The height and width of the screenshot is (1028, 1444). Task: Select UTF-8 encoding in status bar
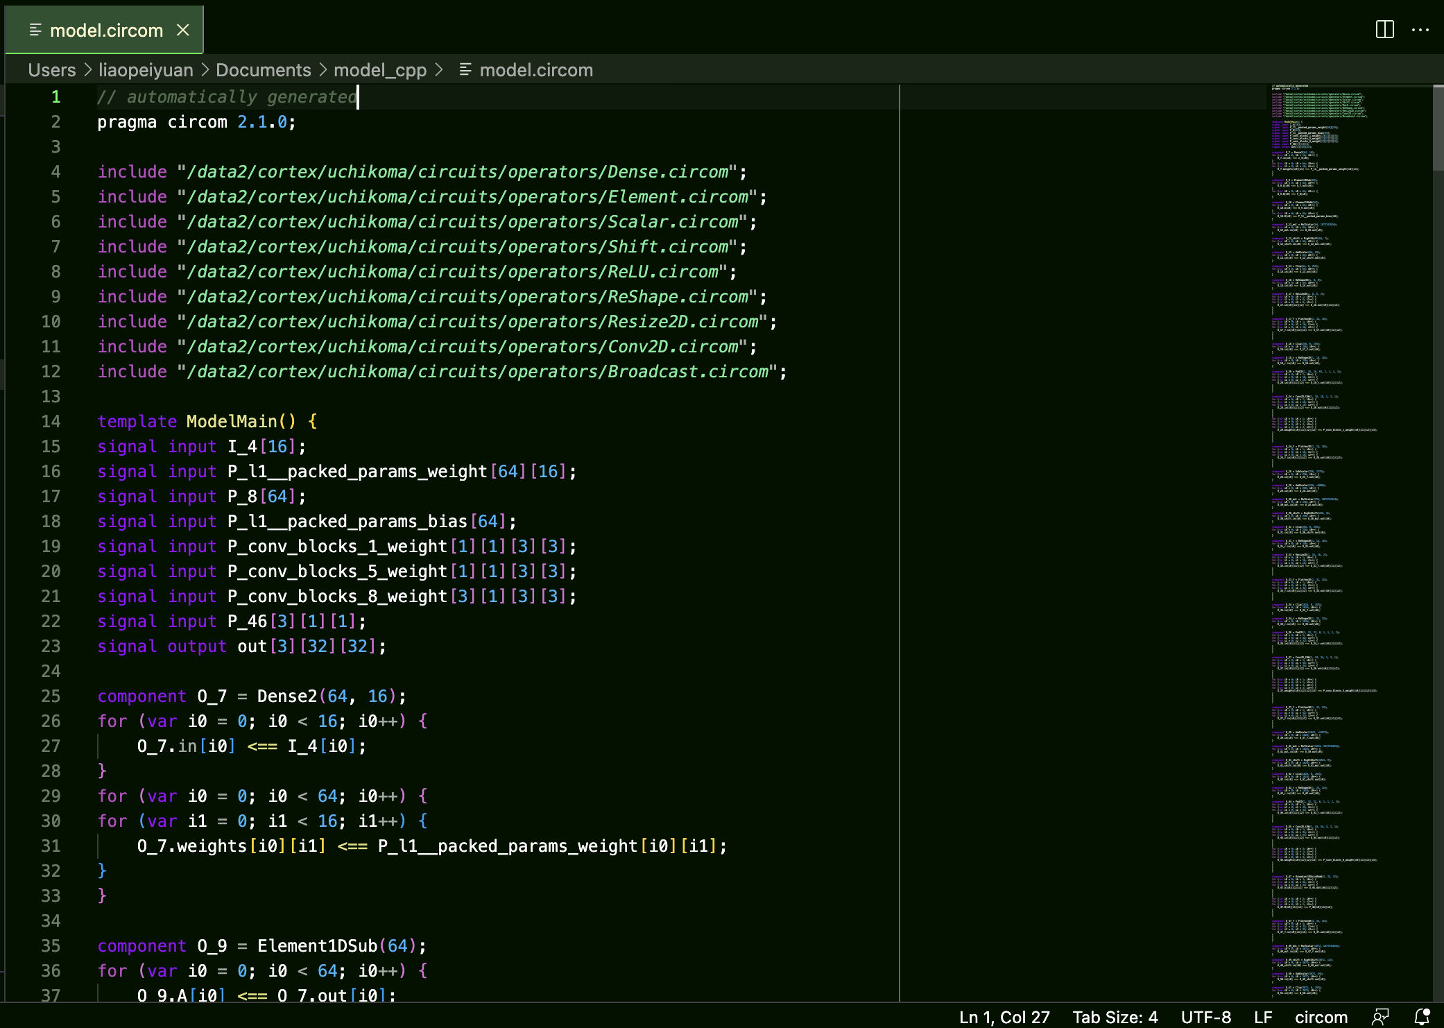click(x=1205, y=1017)
